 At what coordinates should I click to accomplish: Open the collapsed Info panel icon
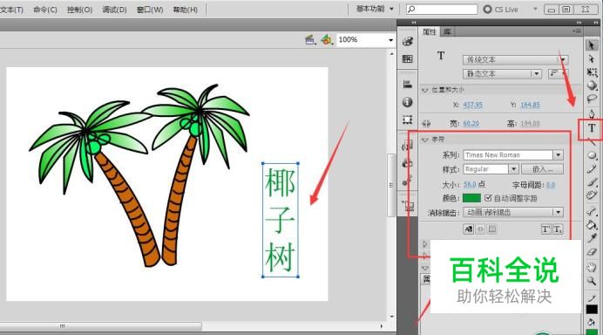point(407,102)
